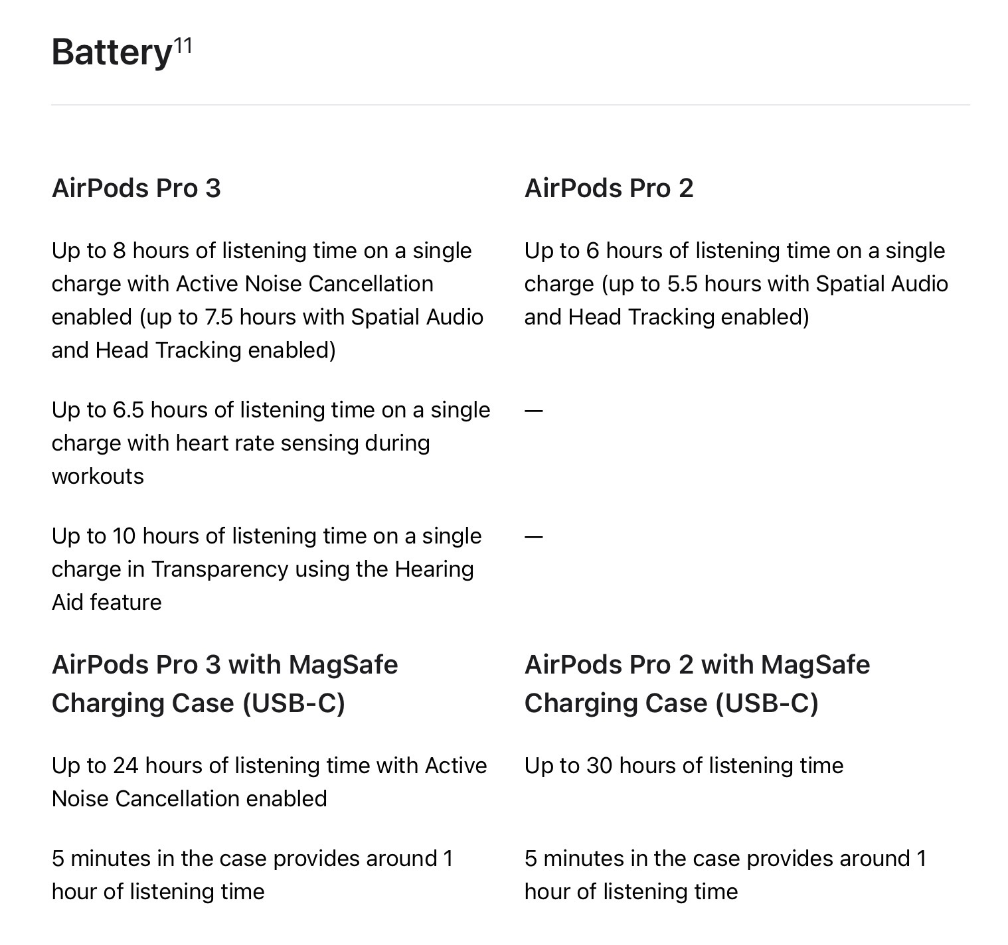Click the Battery section heading

pyautogui.click(x=112, y=52)
